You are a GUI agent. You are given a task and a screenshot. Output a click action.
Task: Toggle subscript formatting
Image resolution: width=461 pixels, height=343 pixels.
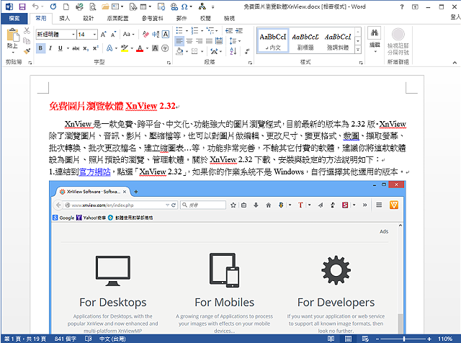pyautogui.click(x=85, y=48)
